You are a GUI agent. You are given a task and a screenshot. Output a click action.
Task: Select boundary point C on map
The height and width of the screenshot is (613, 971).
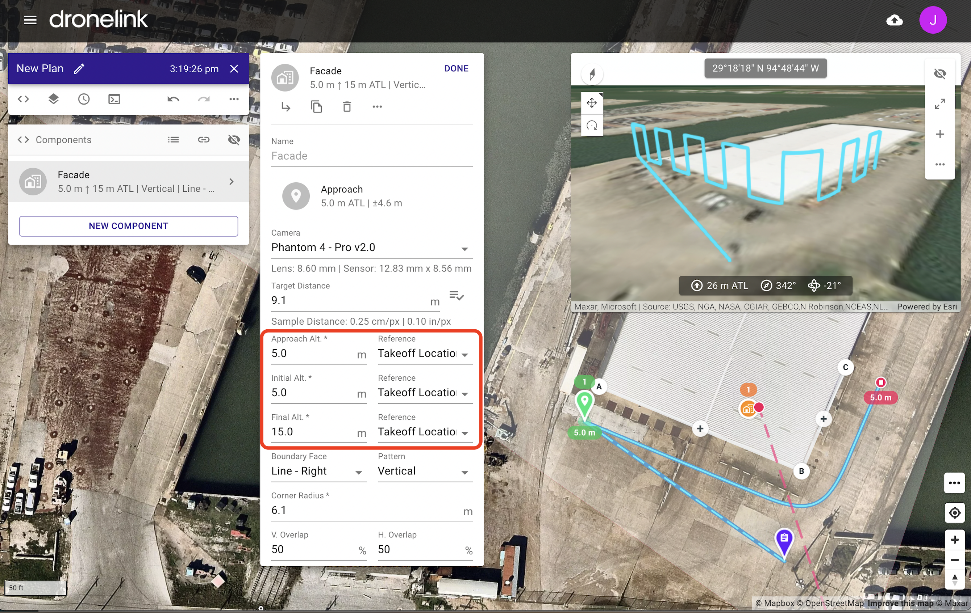click(846, 367)
